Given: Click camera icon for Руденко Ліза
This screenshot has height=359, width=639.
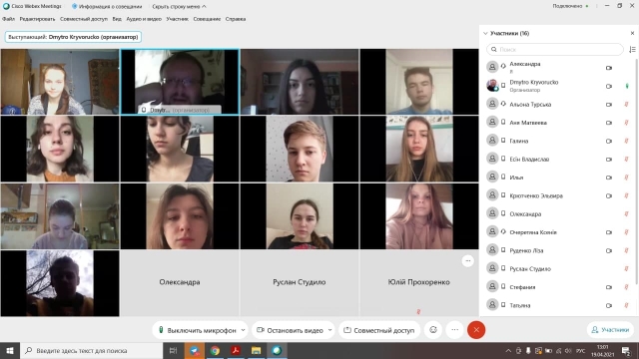Looking at the screenshot, I should click(x=609, y=250).
